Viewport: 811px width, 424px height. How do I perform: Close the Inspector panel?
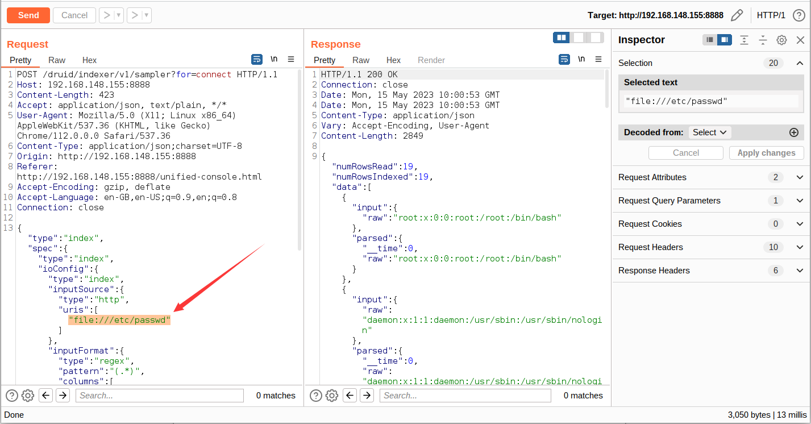[800, 40]
